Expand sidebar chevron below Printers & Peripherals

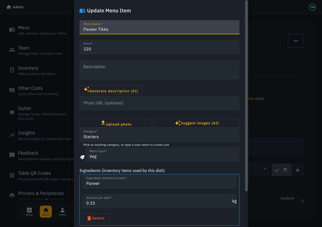[47, 200]
